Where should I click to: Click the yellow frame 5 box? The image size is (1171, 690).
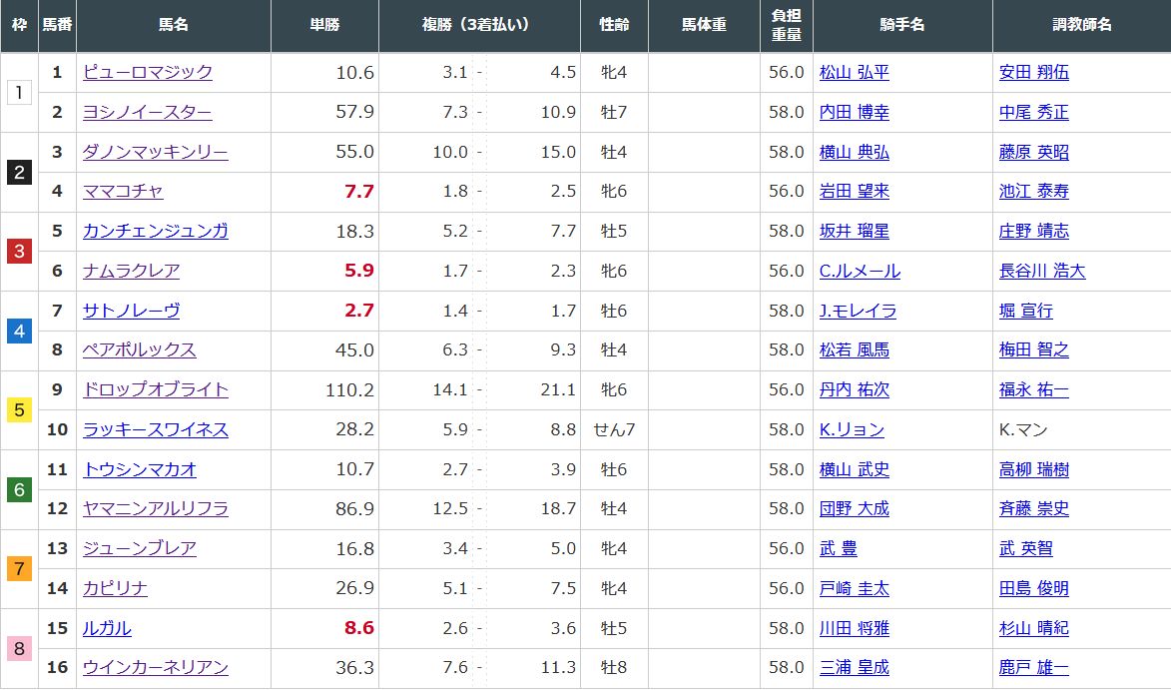(x=19, y=409)
